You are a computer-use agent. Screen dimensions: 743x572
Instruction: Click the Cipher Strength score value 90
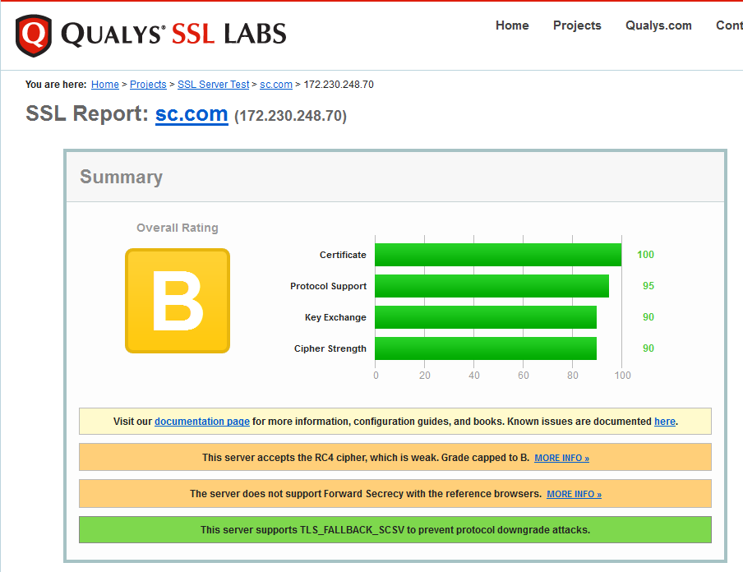[648, 348]
